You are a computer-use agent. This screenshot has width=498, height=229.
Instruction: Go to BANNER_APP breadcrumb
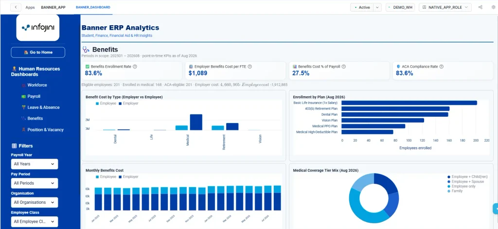[53, 7]
